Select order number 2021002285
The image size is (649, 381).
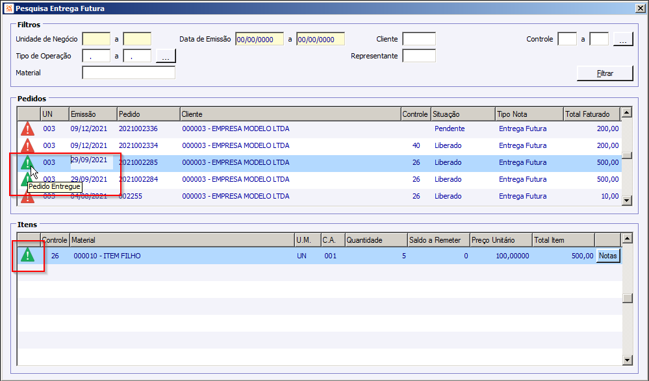138,162
